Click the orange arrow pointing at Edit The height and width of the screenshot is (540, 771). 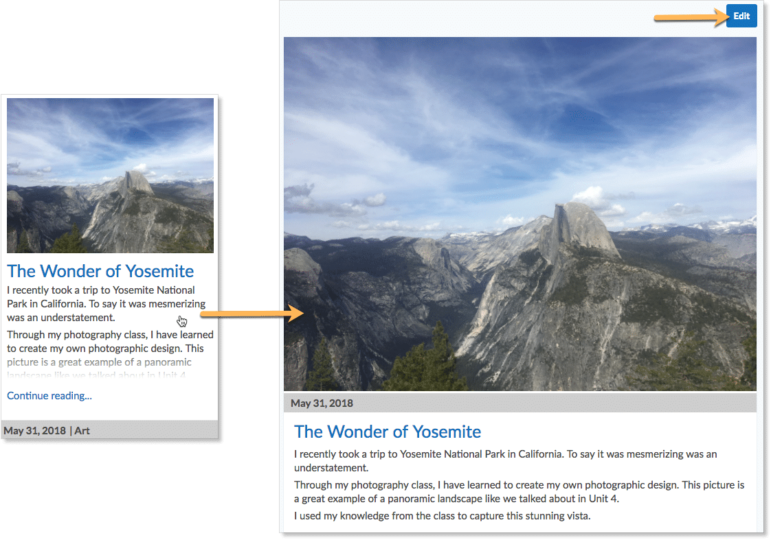pos(691,18)
